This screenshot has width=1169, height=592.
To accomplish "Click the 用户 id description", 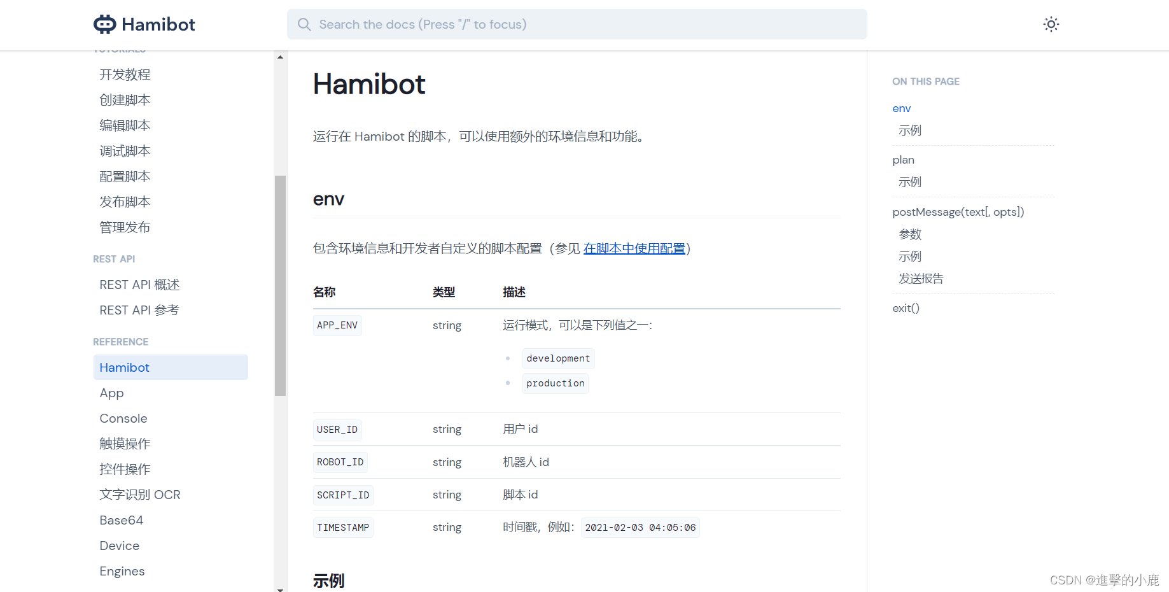I will click(520, 429).
